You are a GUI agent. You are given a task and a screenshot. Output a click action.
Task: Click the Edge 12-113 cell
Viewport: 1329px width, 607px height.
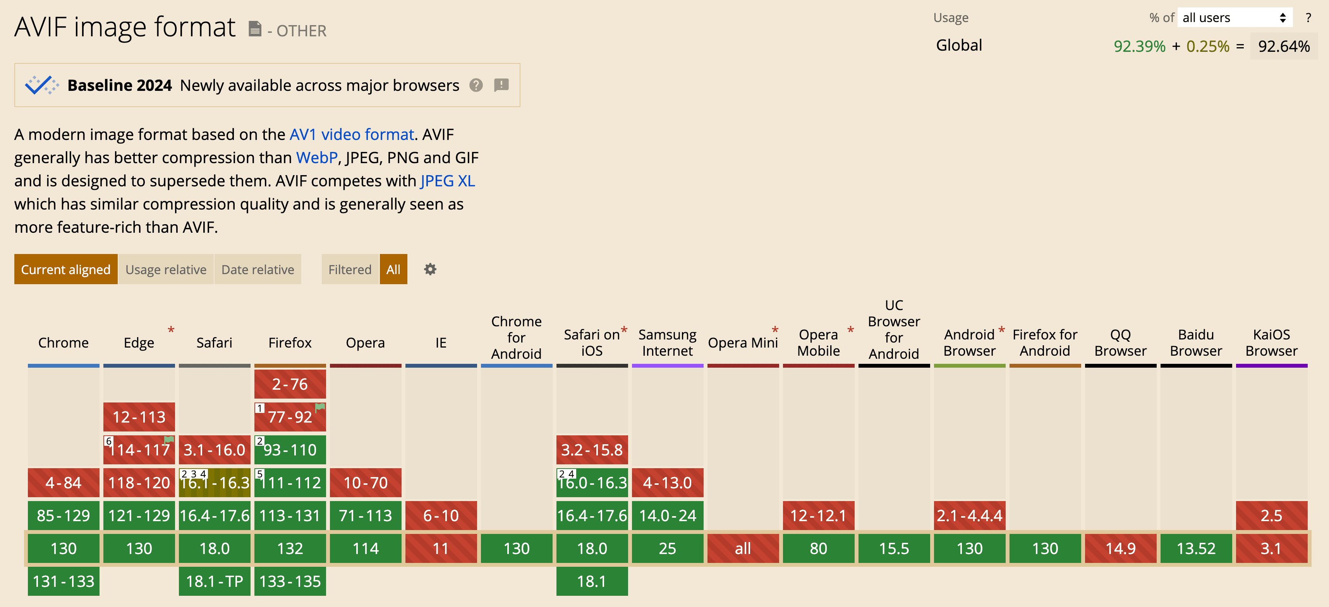[x=139, y=417]
